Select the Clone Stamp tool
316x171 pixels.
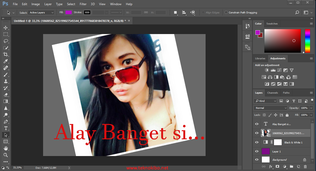click(6, 81)
